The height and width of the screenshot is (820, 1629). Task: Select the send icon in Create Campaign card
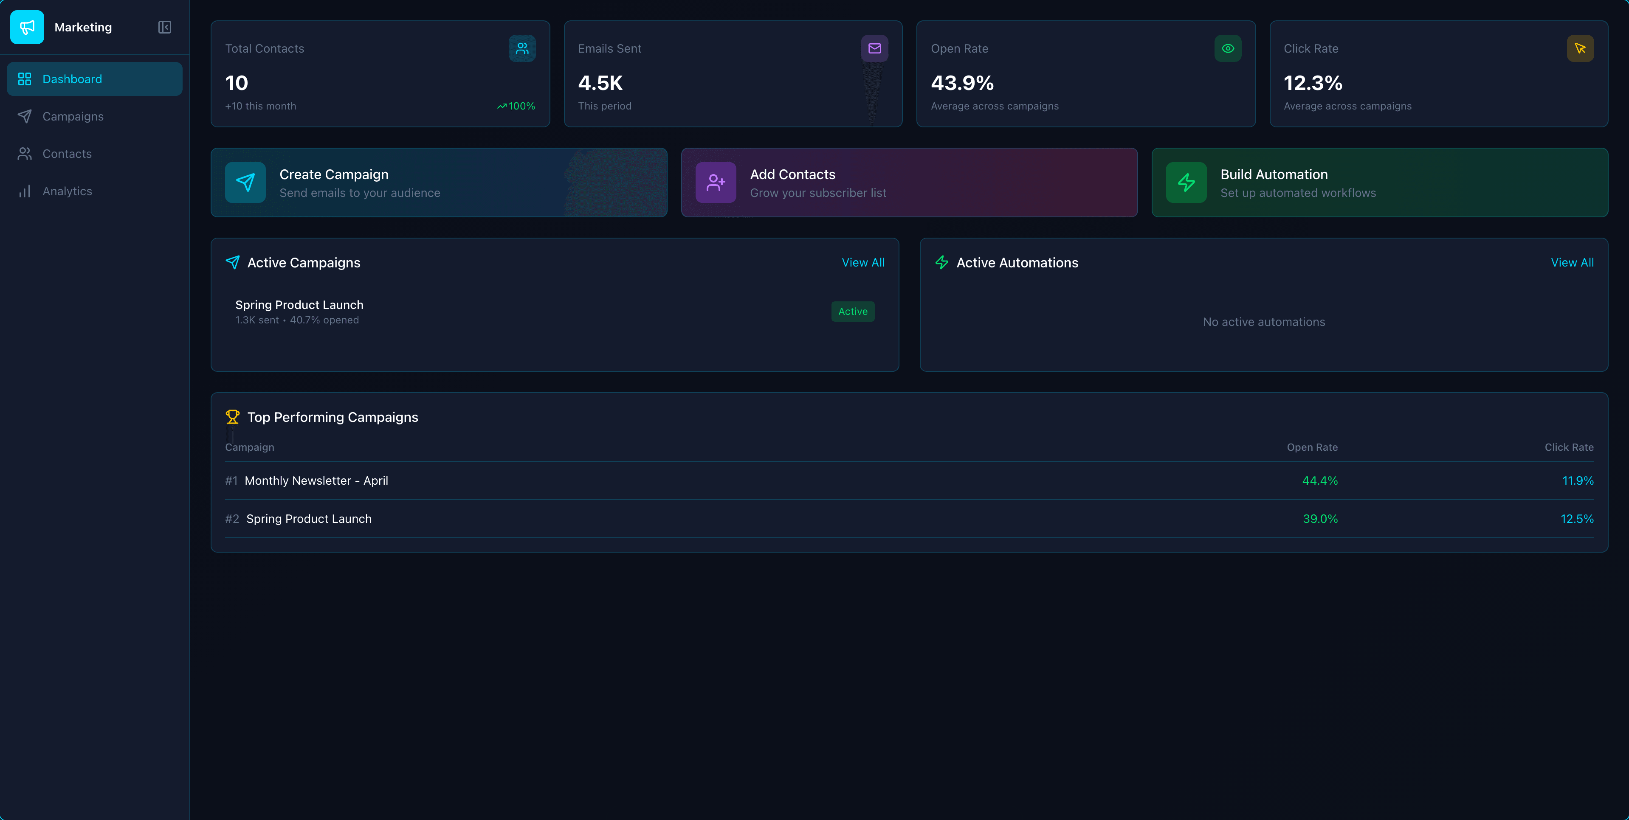click(x=245, y=182)
